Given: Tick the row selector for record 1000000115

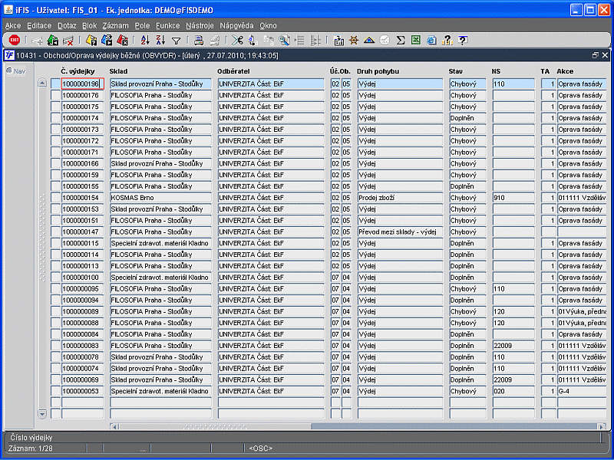Looking at the screenshot, I should (x=55, y=243).
